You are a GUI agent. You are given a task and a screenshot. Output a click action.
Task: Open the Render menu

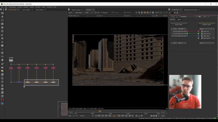point(26,7)
